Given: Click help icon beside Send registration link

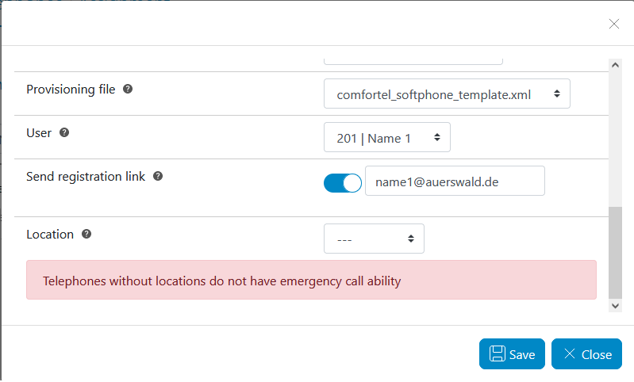Looking at the screenshot, I should [158, 176].
